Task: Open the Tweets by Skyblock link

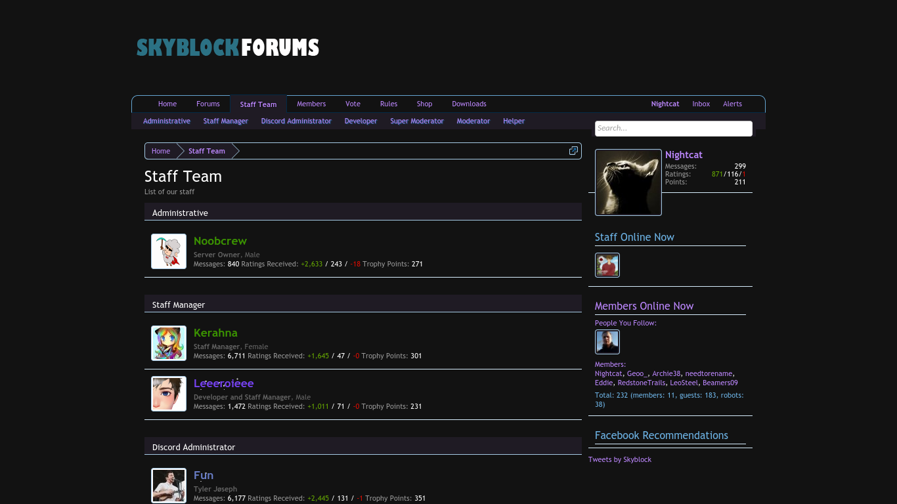Action: tap(620, 459)
